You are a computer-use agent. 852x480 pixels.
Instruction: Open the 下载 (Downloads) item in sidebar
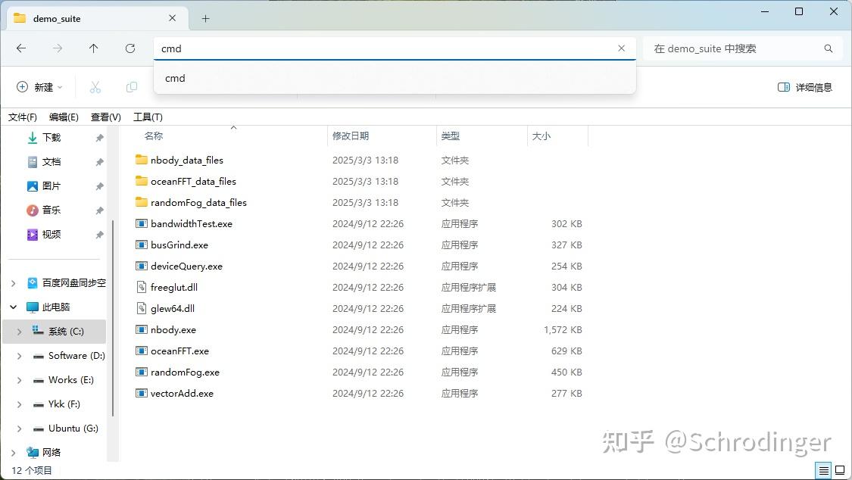click(x=50, y=137)
